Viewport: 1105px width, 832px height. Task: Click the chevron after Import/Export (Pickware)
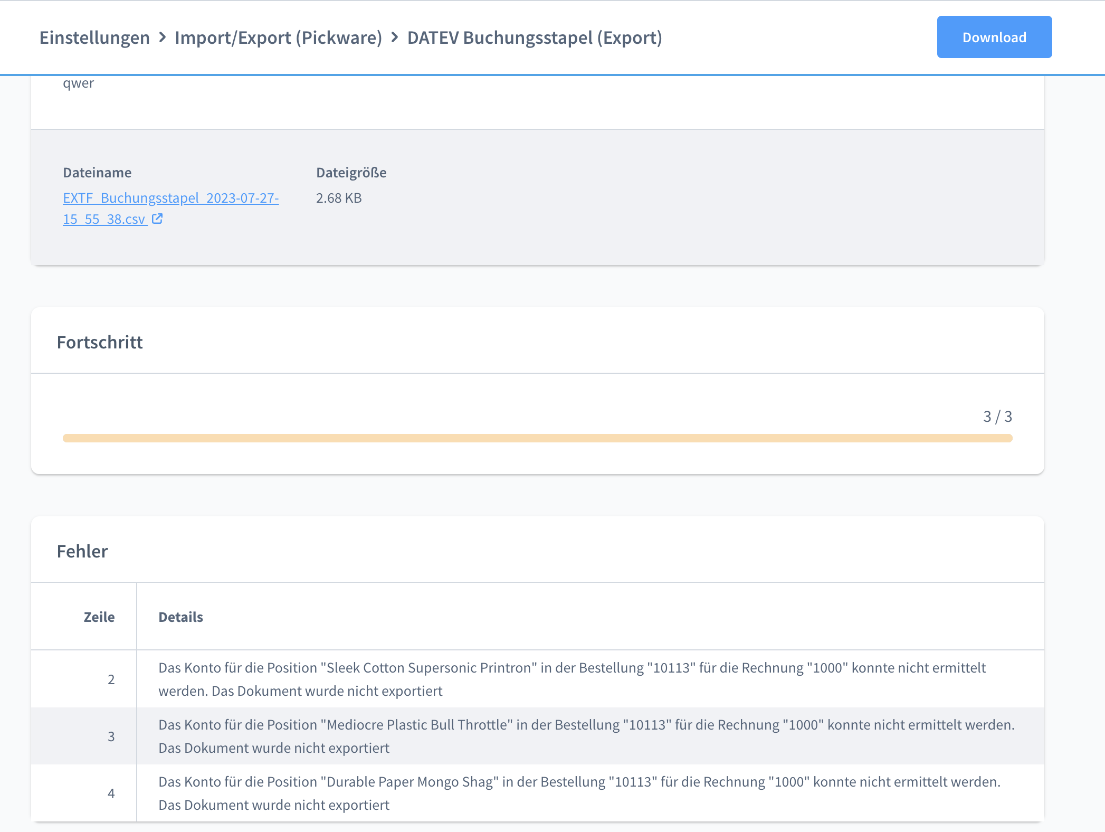395,37
